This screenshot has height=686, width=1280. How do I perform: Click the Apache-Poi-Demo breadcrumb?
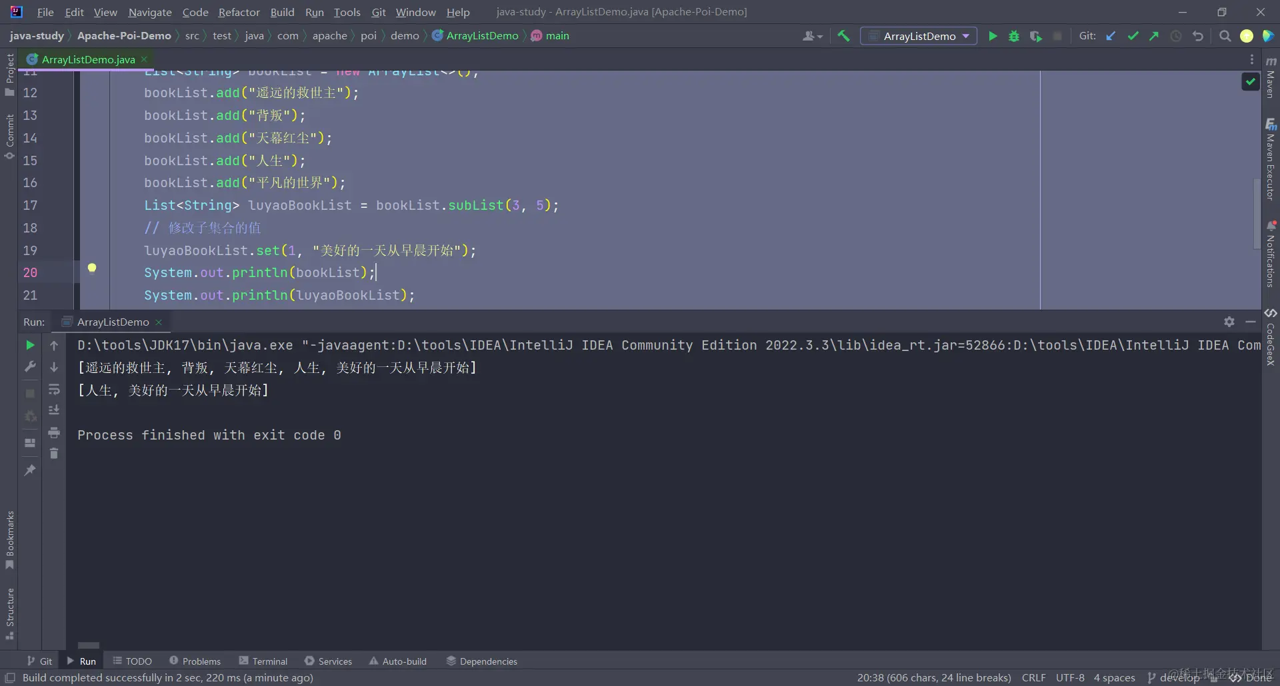click(124, 36)
